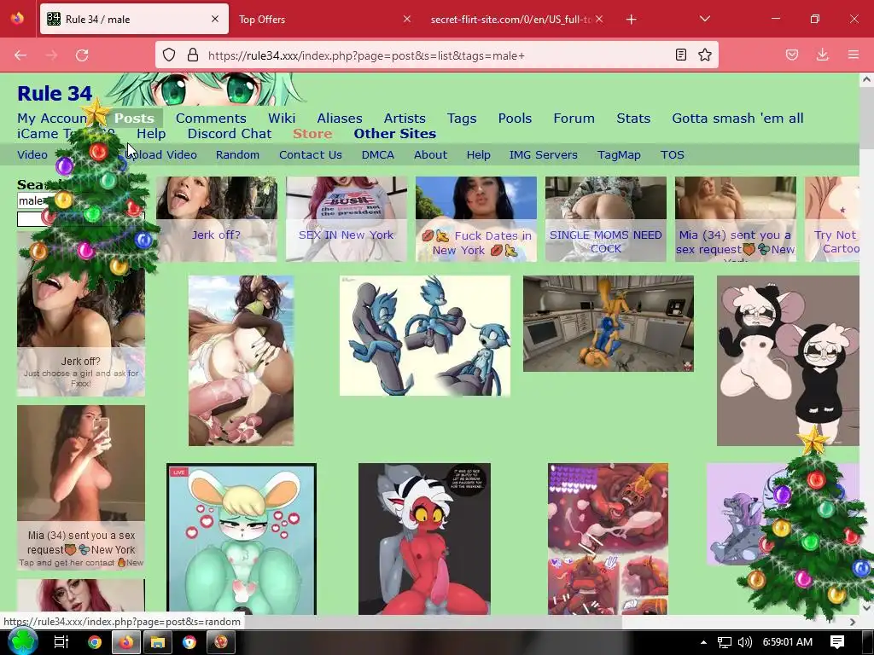Switch to Firefox taskbar icon
The width and height of the screenshot is (874, 655).
(126, 642)
